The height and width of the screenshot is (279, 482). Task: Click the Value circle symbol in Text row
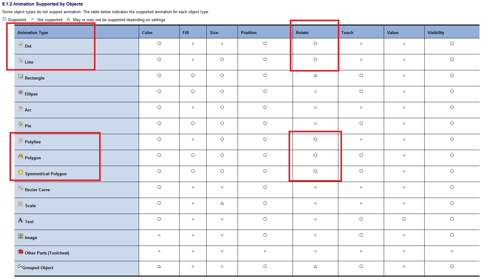pos(404,219)
